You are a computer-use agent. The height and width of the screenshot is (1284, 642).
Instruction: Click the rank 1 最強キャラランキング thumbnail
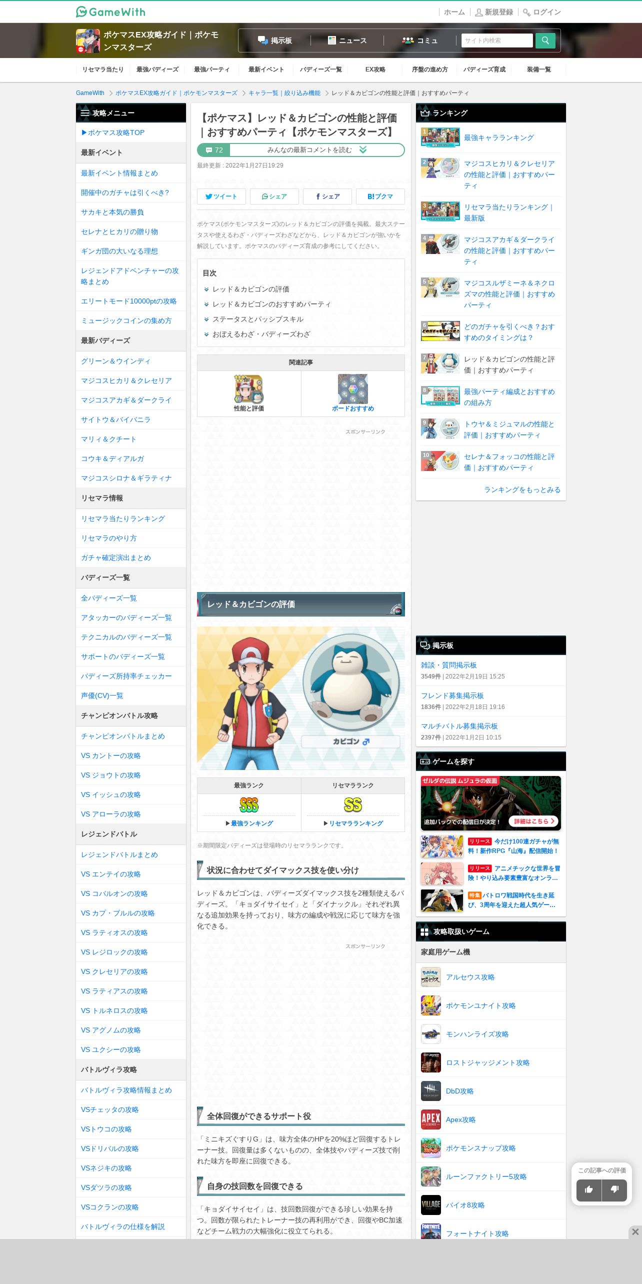pyautogui.click(x=440, y=137)
